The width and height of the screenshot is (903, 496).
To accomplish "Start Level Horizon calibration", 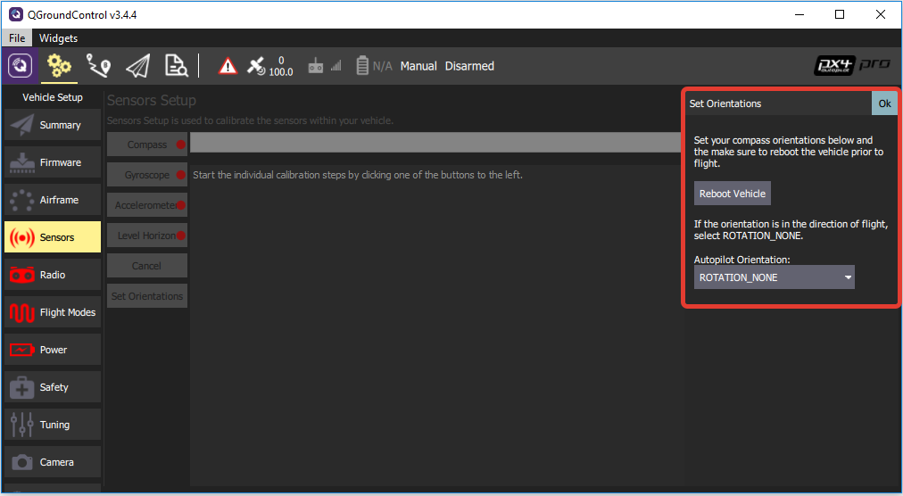I will click(147, 235).
